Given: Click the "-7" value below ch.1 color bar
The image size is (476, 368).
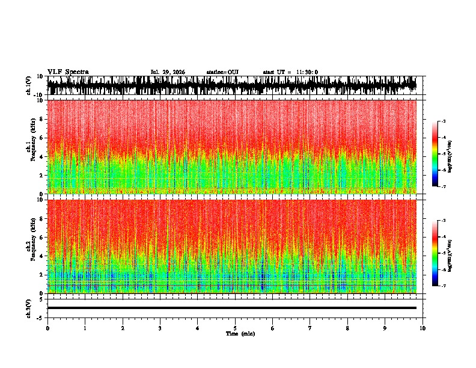Looking at the screenshot, I should click(x=443, y=186).
